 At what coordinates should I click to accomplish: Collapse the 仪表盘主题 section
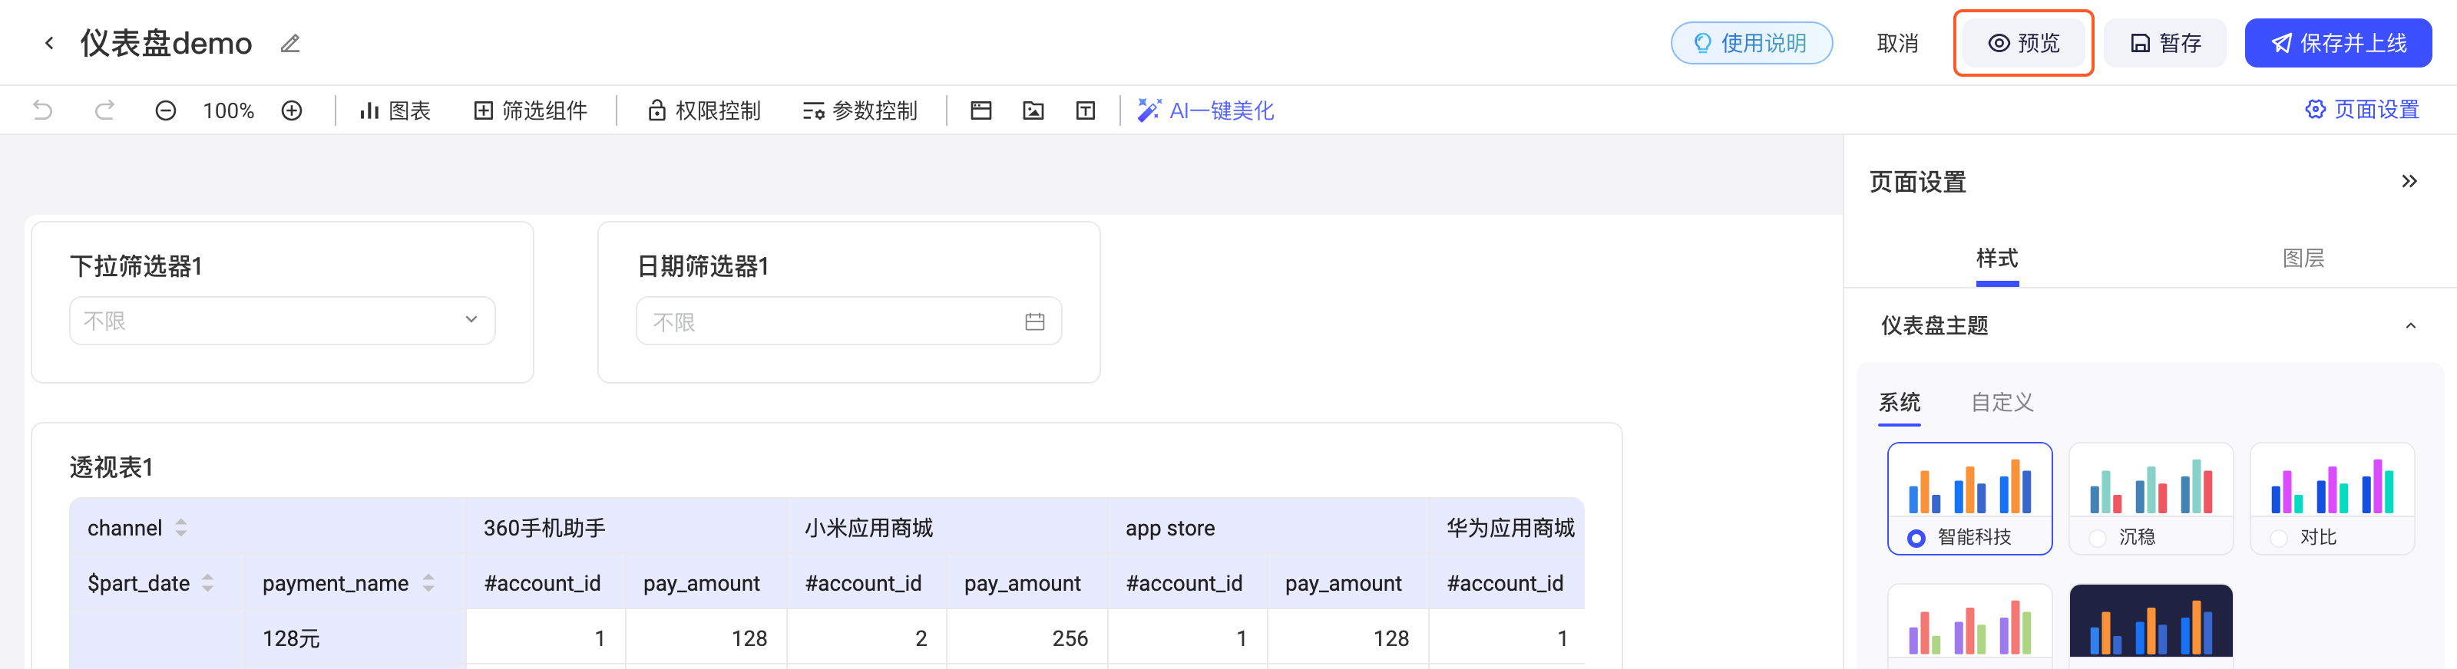[x=2410, y=326]
